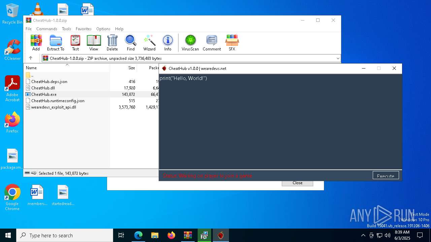Switch to Firefox on taskbar
This screenshot has height=242, width=431.
(171, 235)
